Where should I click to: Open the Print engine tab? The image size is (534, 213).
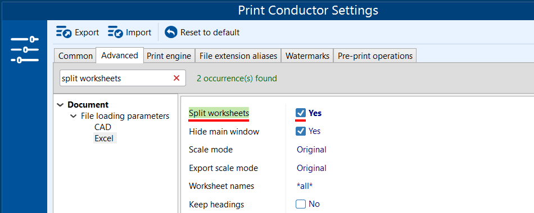coord(169,56)
